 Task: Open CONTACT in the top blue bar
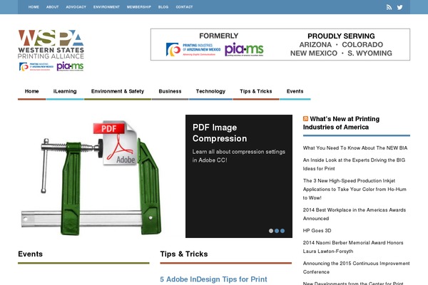(x=184, y=7)
